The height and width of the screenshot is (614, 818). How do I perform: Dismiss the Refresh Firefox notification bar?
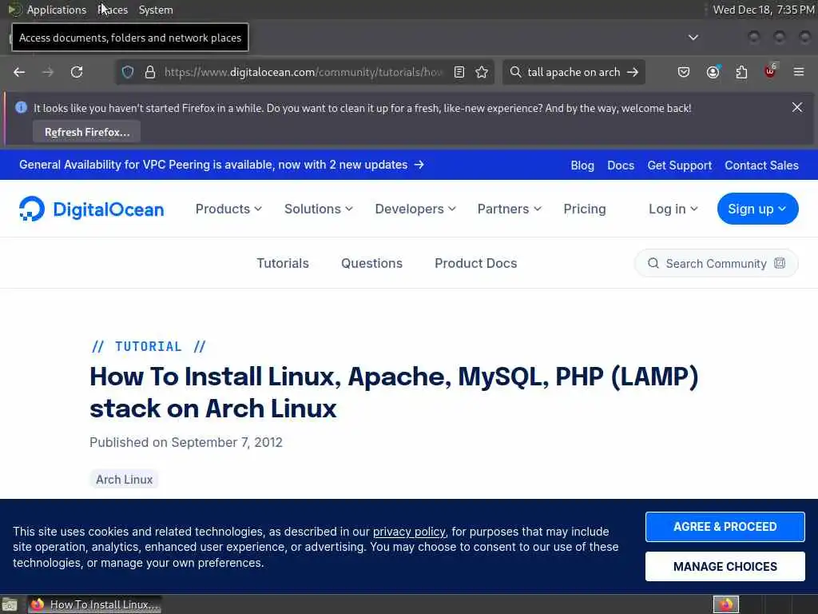pyautogui.click(x=797, y=107)
